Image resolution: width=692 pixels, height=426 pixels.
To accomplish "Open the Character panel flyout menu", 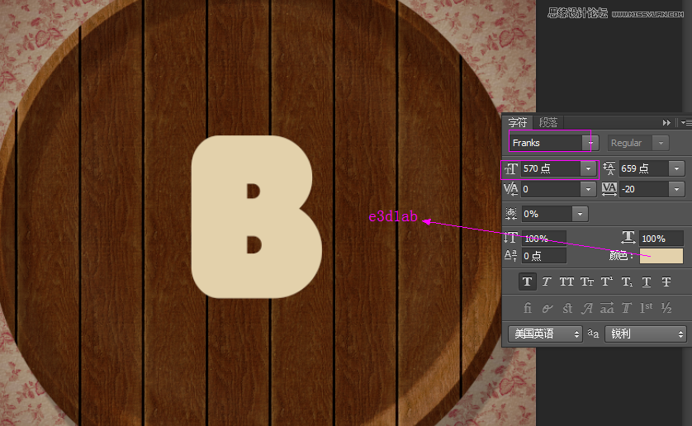I will point(686,122).
